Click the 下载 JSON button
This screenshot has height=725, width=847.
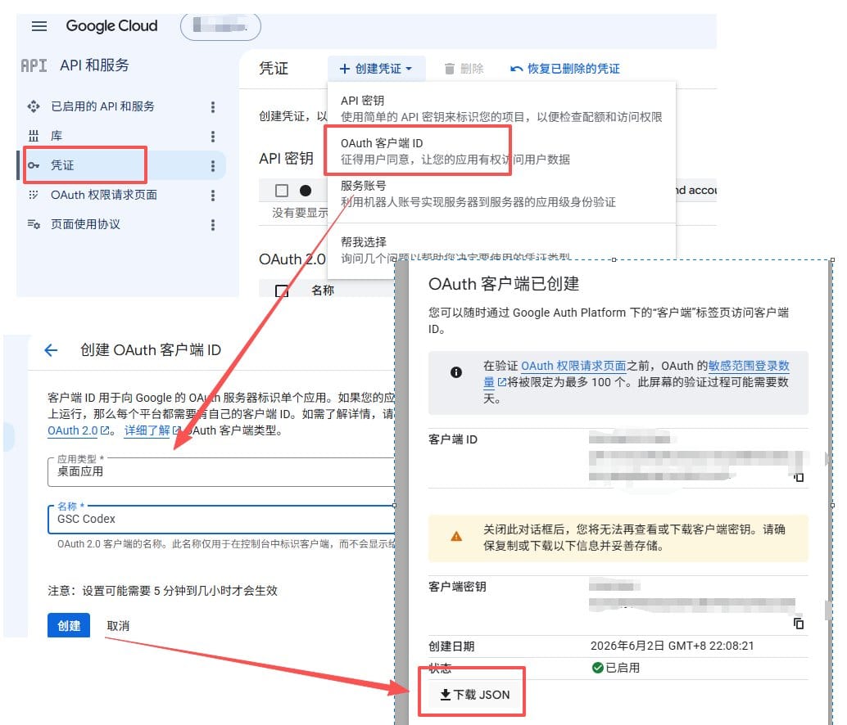coord(475,694)
